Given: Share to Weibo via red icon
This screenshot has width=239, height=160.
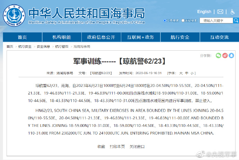Looking at the screenshot, I should point(225,56).
